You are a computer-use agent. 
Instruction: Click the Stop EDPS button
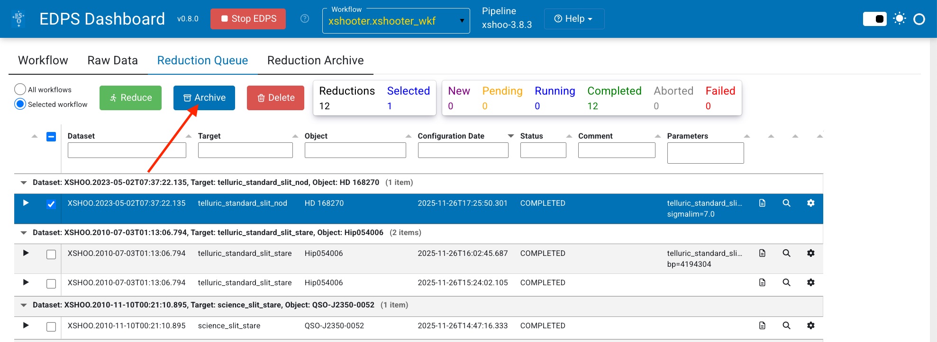(248, 19)
